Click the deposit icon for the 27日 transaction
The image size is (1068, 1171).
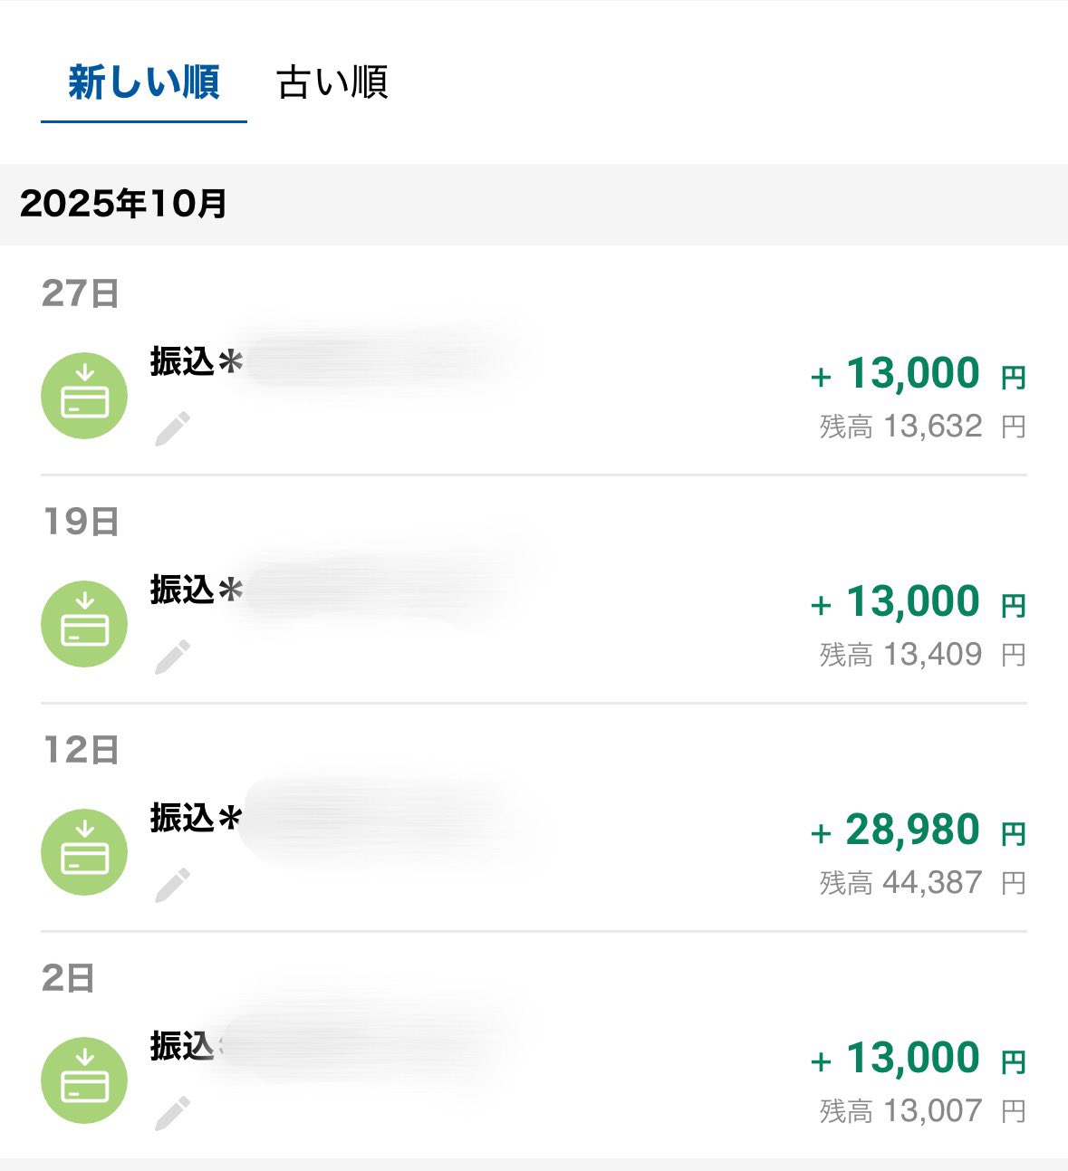point(84,396)
